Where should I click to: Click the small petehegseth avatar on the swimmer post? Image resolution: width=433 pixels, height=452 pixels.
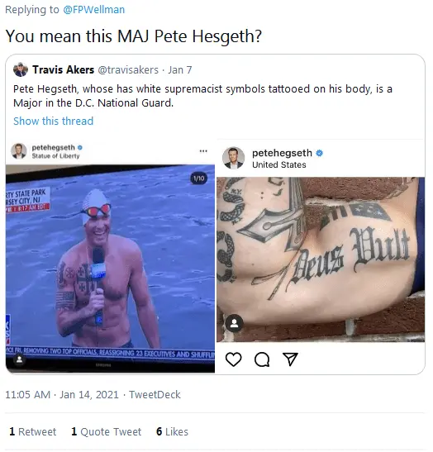[x=19, y=151]
